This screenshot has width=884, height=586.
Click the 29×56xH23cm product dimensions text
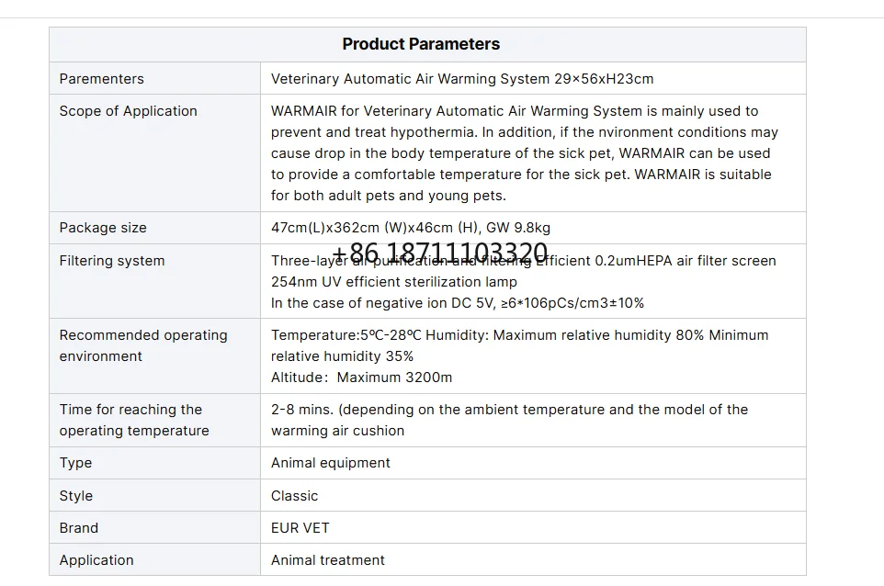[604, 79]
